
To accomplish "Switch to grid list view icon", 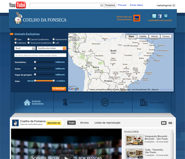I will click(170, 123).
